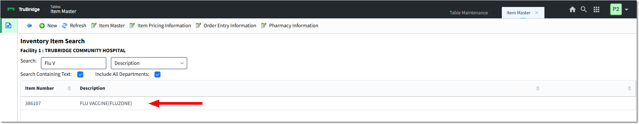Open the P2 user profile dropdown arrow

click(627, 9)
